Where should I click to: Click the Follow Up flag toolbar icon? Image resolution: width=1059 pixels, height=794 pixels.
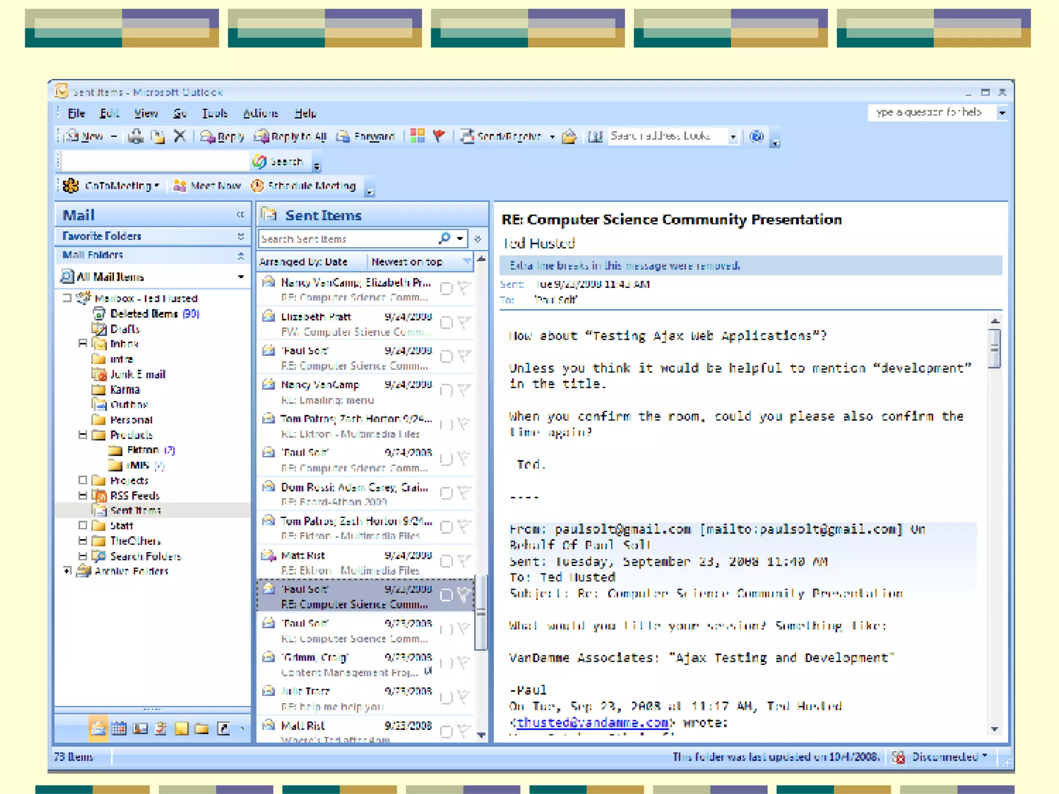point(439,136)
